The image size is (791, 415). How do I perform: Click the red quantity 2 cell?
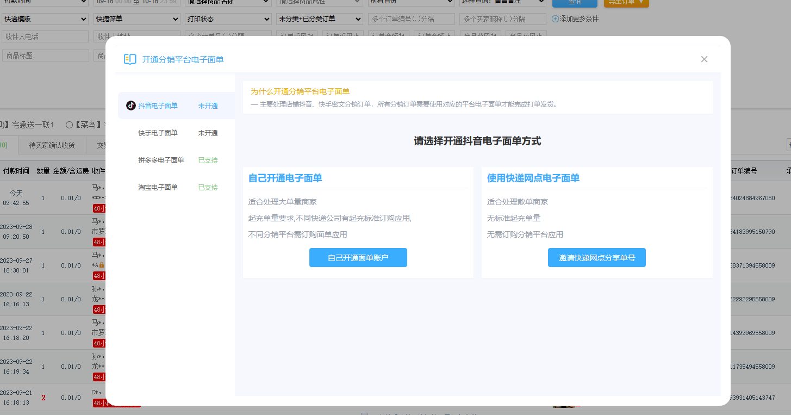43,398
